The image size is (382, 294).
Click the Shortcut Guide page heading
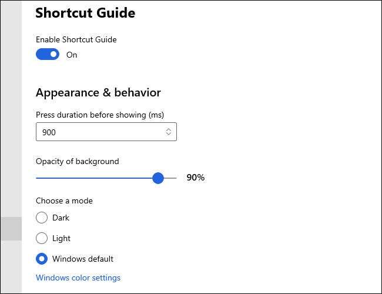click(85, 13)
